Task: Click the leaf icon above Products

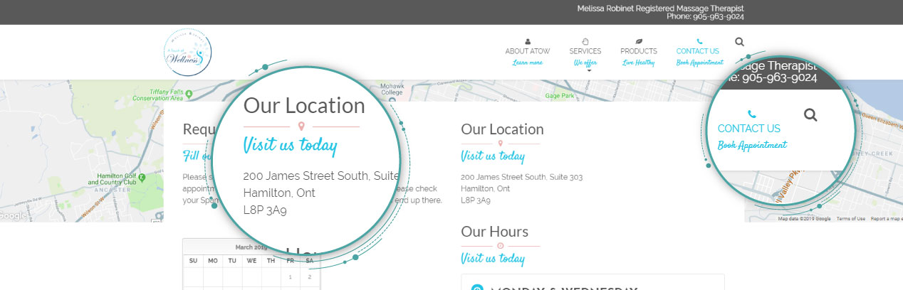Action: click(x=638, y=41)
